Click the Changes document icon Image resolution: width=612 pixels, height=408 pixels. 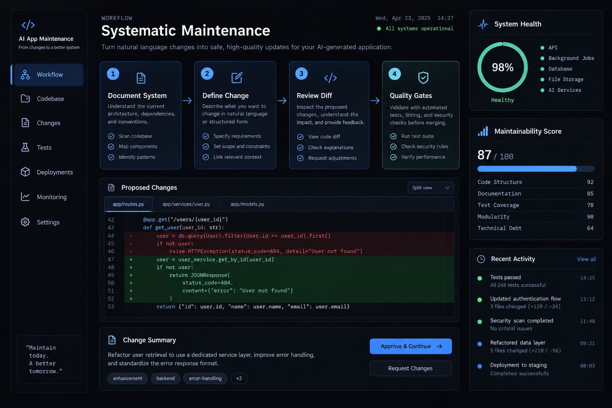(x=25, y=123)
